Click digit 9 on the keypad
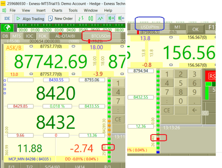The image size is (222, 168). (x=194, y=92)
